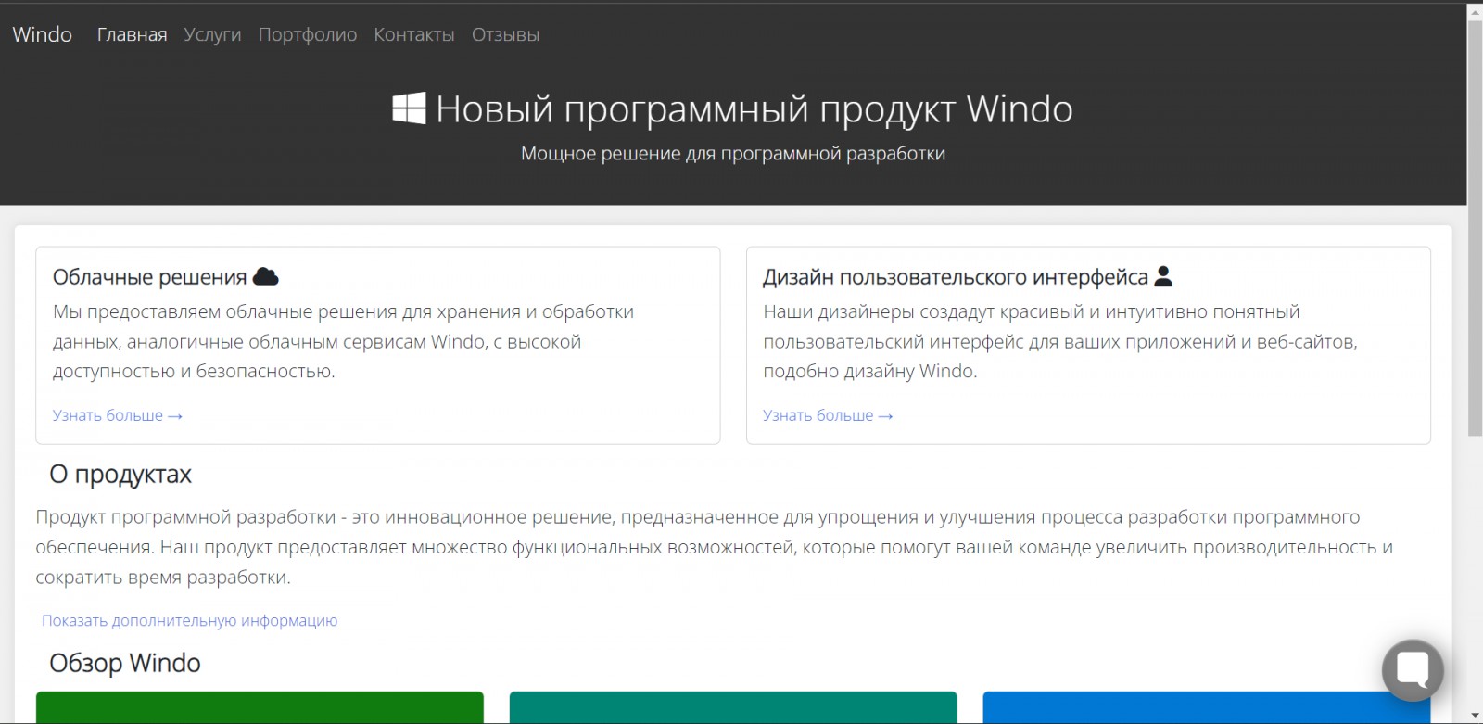Click the description starting Наши дизайнеры создадут
The image size is (1483, 724).
(x=1060, y=341)
